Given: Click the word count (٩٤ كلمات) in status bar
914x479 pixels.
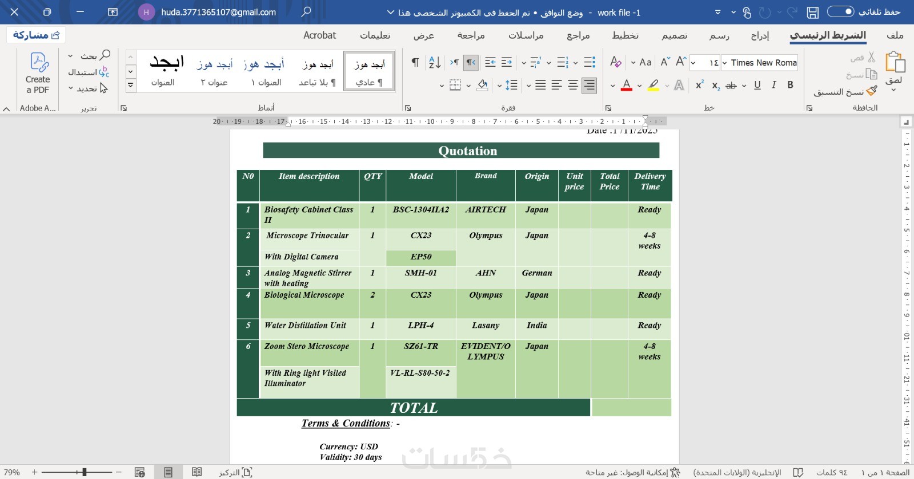Looking at the screenshot, I should coord(832,472).
